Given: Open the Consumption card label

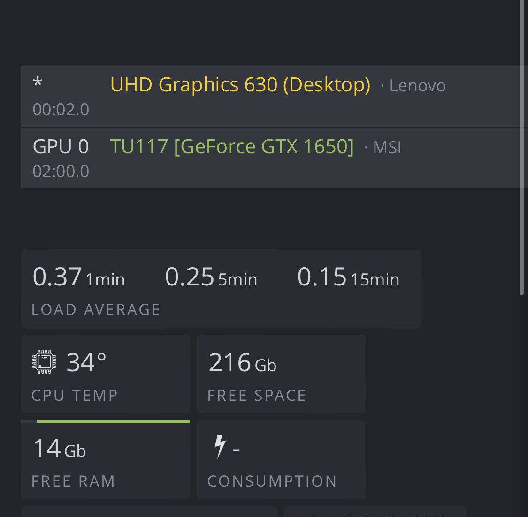Looking at the screenshot, I should (272, 481).
